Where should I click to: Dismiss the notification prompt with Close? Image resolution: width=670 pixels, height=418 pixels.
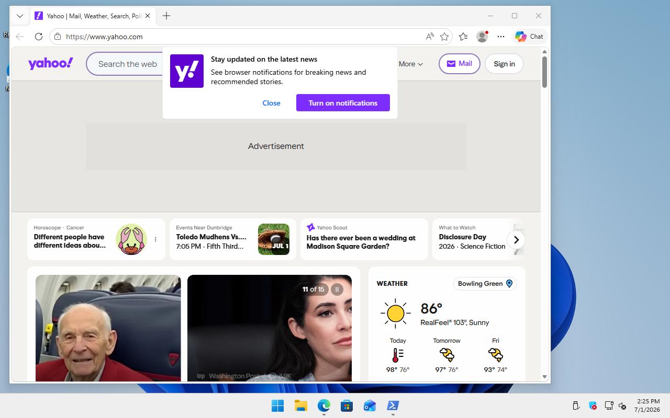[271, 103]
